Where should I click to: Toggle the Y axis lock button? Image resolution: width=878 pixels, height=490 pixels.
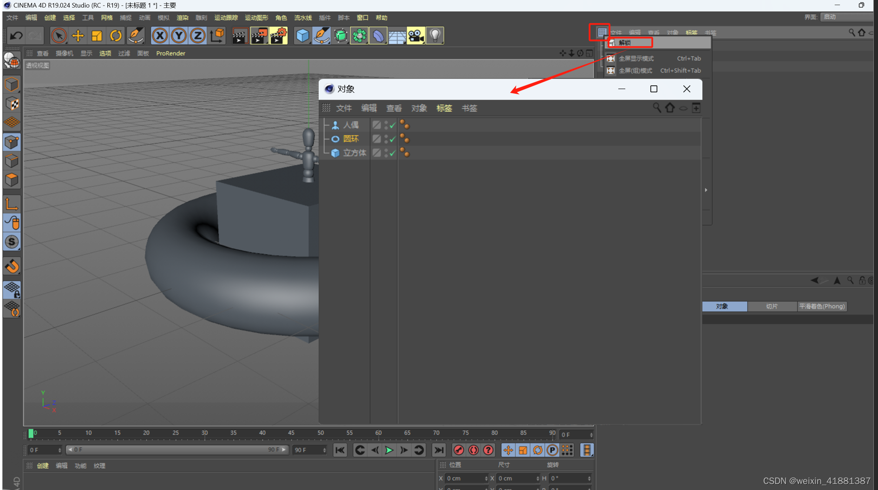(x=178, y=35)
